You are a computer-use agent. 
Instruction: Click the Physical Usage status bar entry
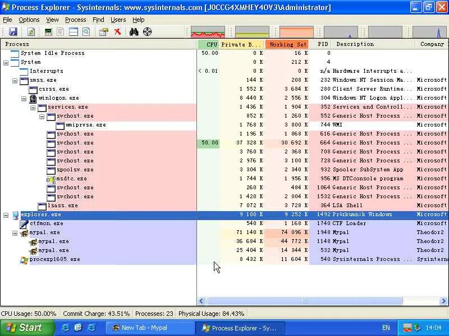click(x=212, y=314)
